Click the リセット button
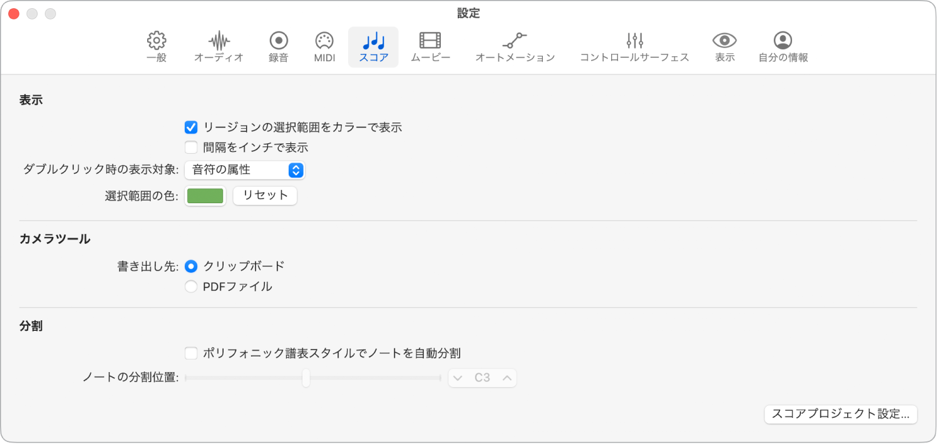Viewport: 938px width, 444px height. 264,195
